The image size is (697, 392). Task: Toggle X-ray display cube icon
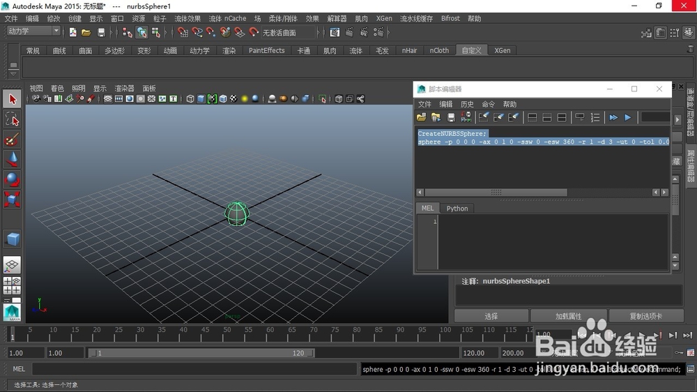pos(339,99)
